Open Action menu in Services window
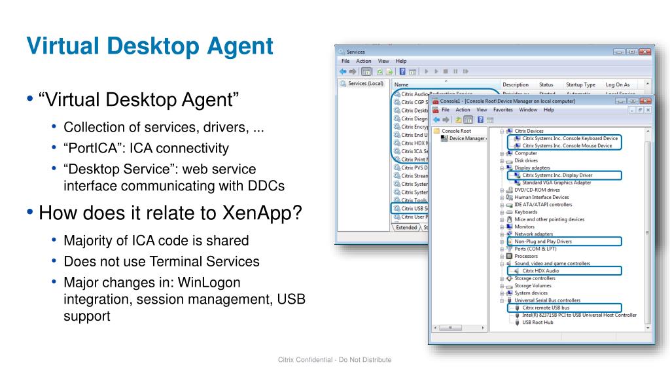Viewport: 670px width, 377px height. tap(364, 61)
